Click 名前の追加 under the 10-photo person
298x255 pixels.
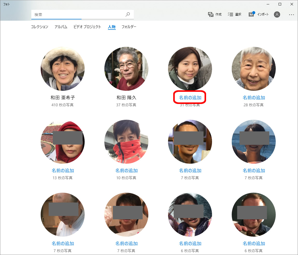click(x=126, y=171)
